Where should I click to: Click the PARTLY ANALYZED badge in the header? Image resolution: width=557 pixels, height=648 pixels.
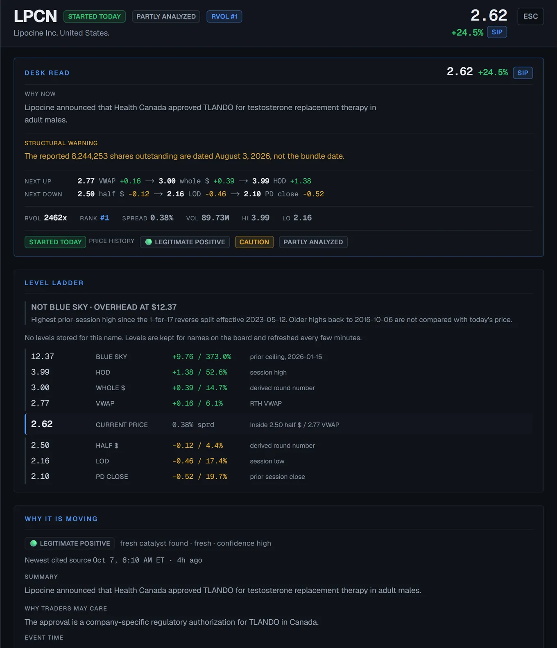tap(166, 16)
